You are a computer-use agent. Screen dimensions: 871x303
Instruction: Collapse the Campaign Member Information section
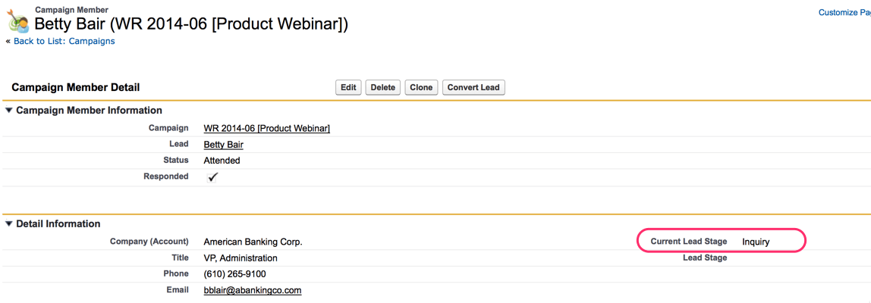(x=9, y=111)
